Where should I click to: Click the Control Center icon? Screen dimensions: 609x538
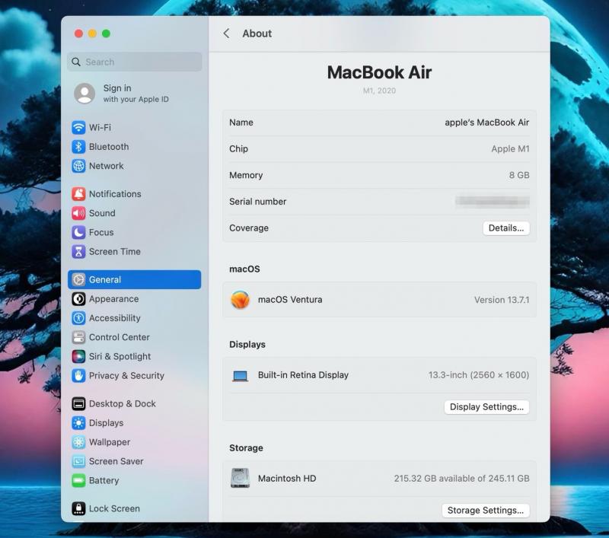click(x=78, y=337)
